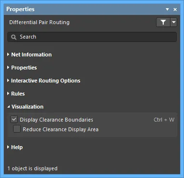Expand the Properties section triangle

coord(8,68)
